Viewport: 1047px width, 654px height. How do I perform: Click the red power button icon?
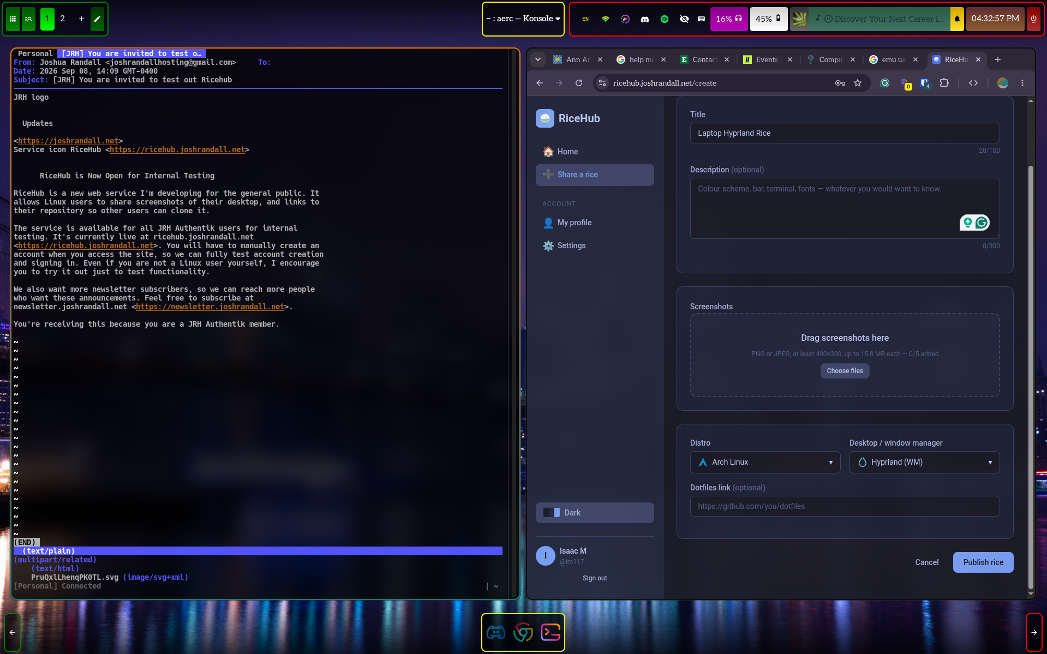pyautogui.click(x=1033, y=19)
